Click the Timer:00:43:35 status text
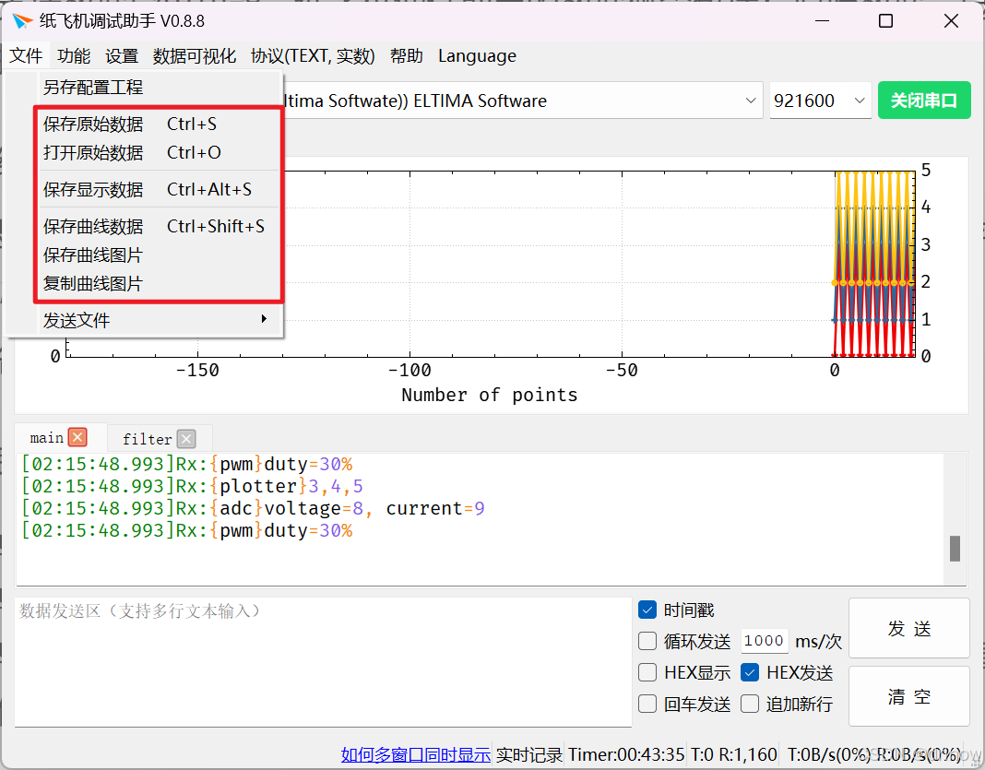 point(626,754)
